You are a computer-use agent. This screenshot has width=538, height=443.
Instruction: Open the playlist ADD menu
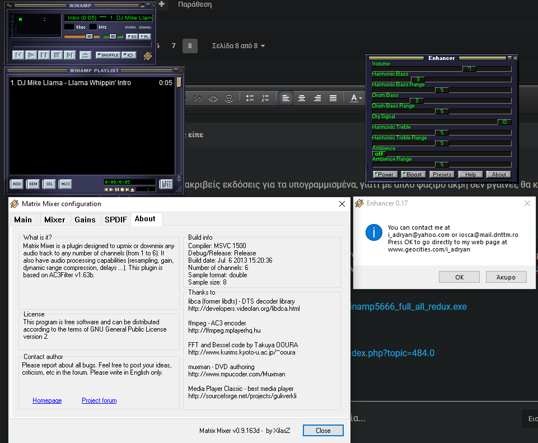click(17, 184)
